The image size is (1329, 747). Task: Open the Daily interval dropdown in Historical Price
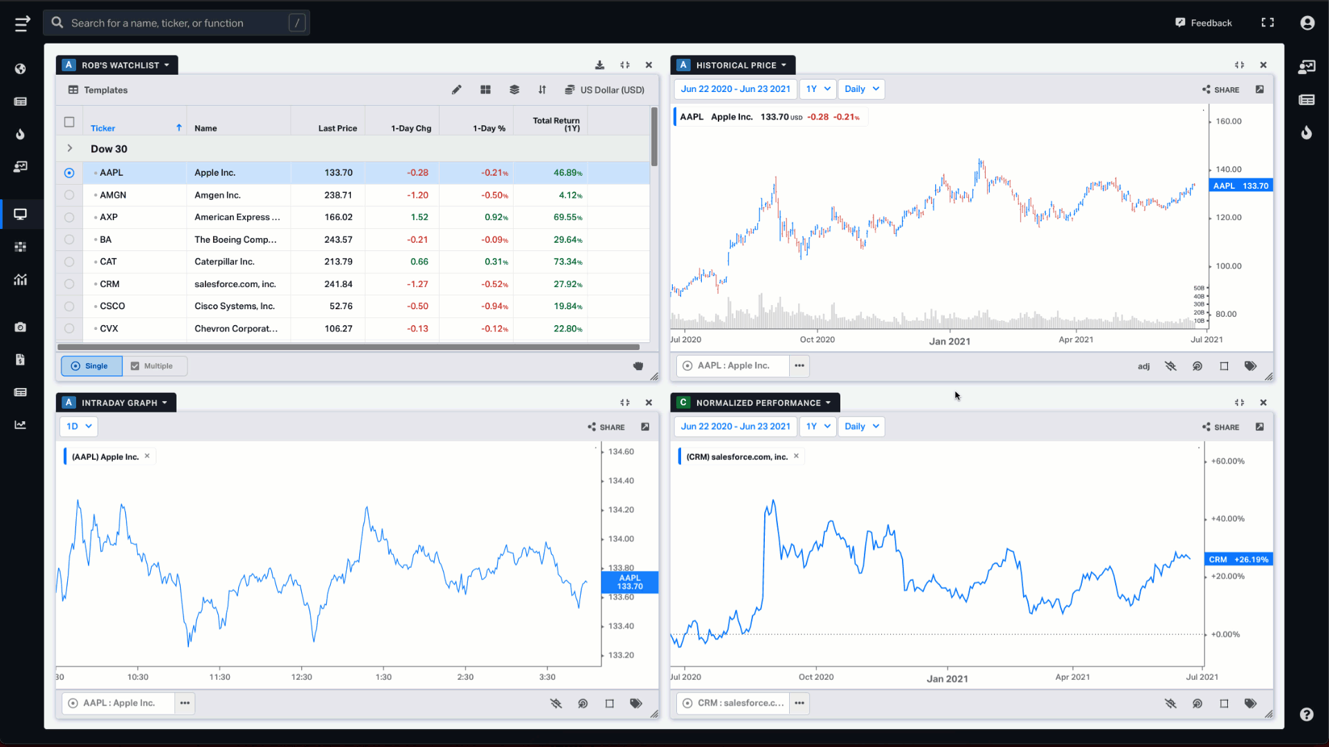point(862,89)
